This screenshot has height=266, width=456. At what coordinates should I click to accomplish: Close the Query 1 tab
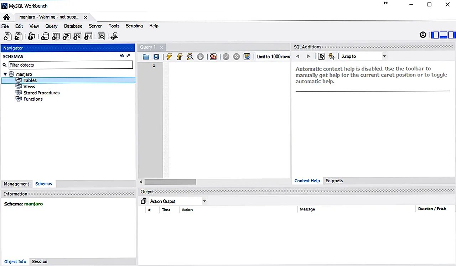coord(161,47)
